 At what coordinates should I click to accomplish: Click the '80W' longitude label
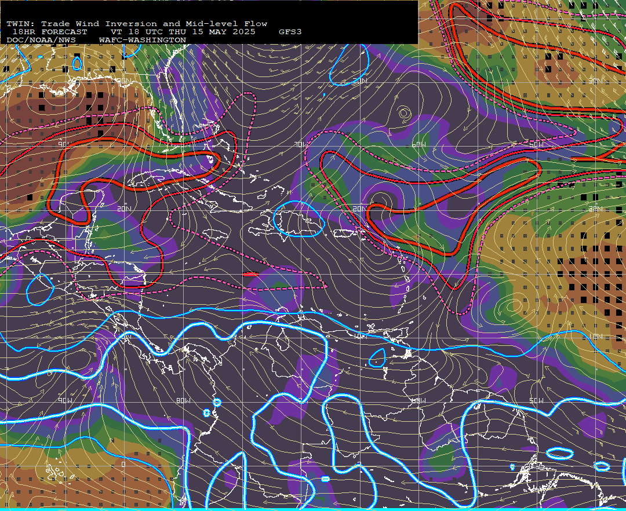[x=184, y=400]
